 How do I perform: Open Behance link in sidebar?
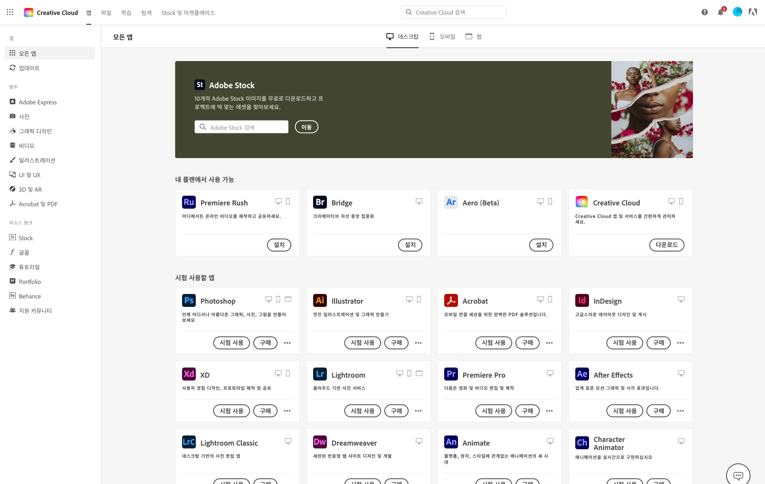tap(50, 296)
